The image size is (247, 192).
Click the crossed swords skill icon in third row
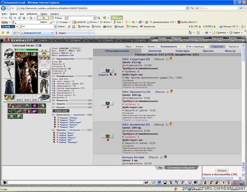click(x=11, y=116)
